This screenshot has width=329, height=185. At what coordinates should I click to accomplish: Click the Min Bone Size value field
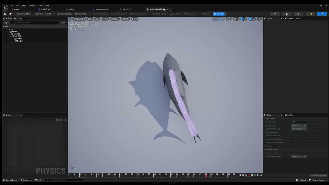pos(299,122)
